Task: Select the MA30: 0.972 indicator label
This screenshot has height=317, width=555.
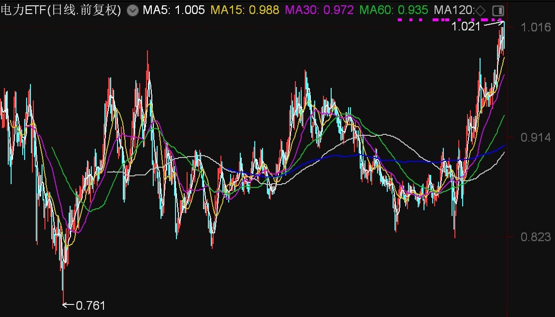Action: coord(319,10)
